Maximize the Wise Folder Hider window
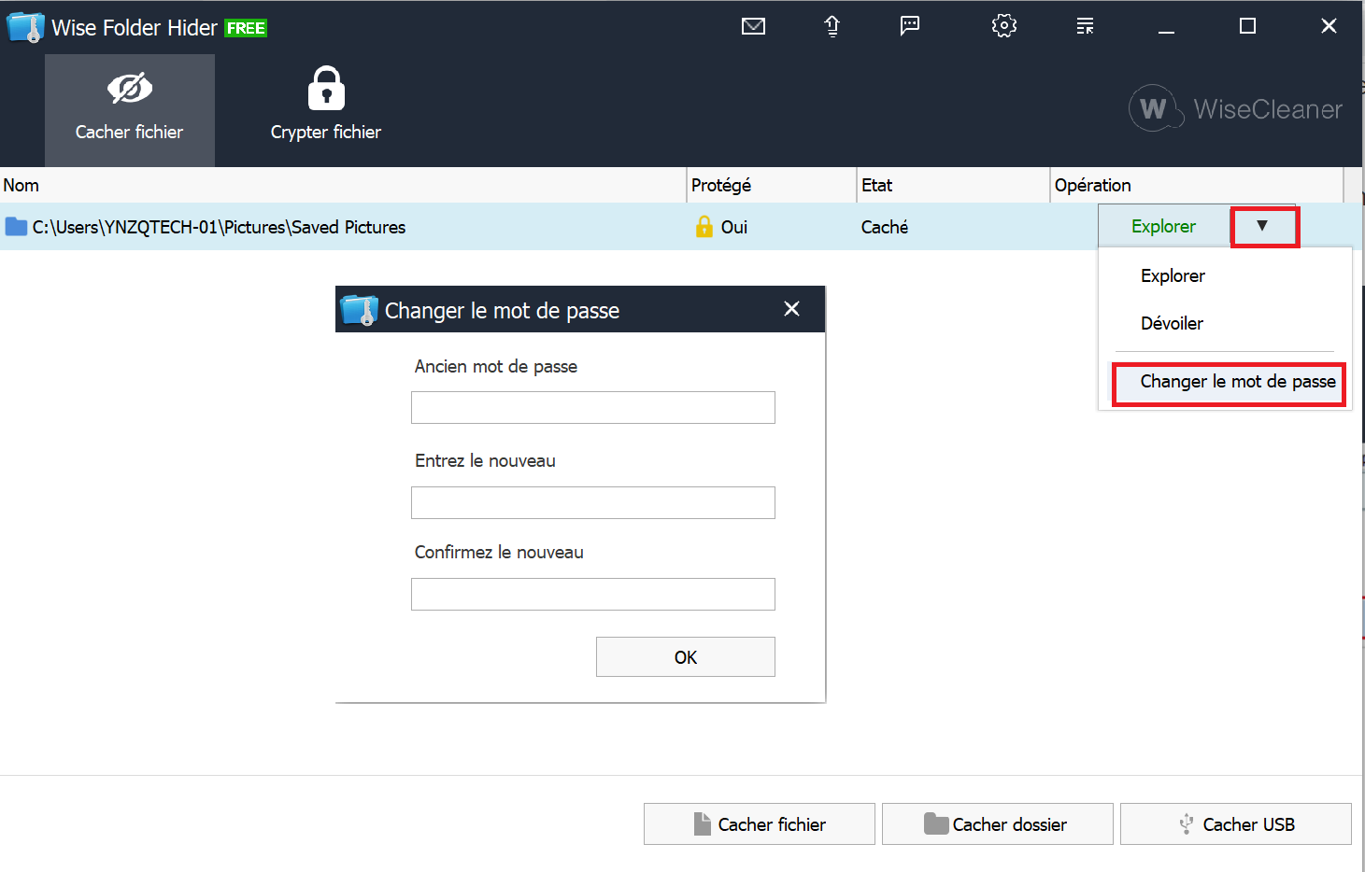The image size is (1365, 872). coord(1247,26)
